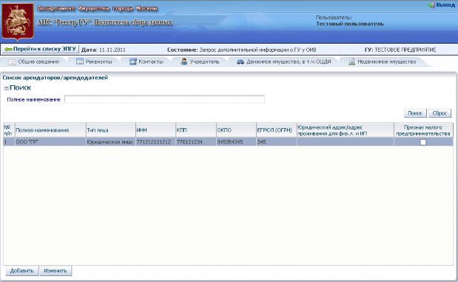This screenshot has height=282, width=458.
Task: Click the Юридическое лицо cell
Action: 111,142
